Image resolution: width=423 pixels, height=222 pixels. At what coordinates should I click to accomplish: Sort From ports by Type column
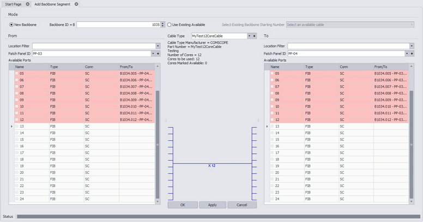[x=67, y=67]
